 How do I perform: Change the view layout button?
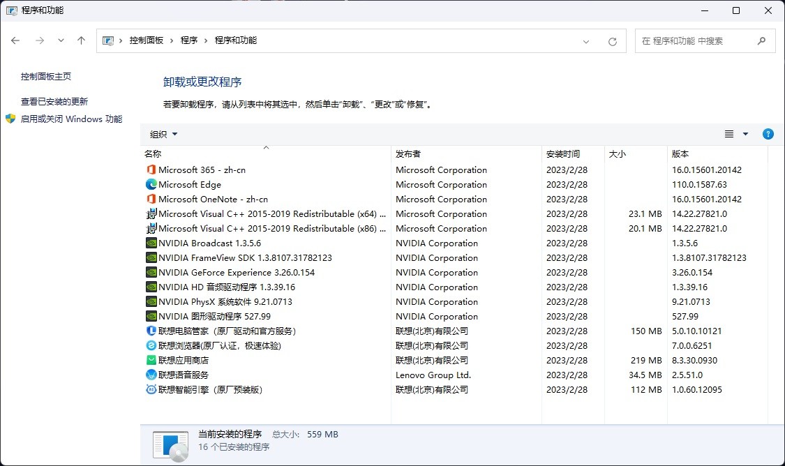coord(729,134)
